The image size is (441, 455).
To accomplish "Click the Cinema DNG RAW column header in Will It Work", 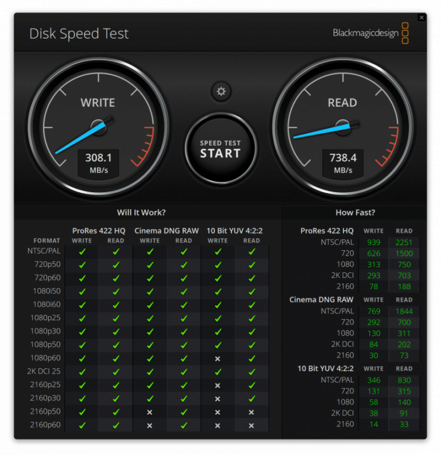I will (x=167, y=231).
